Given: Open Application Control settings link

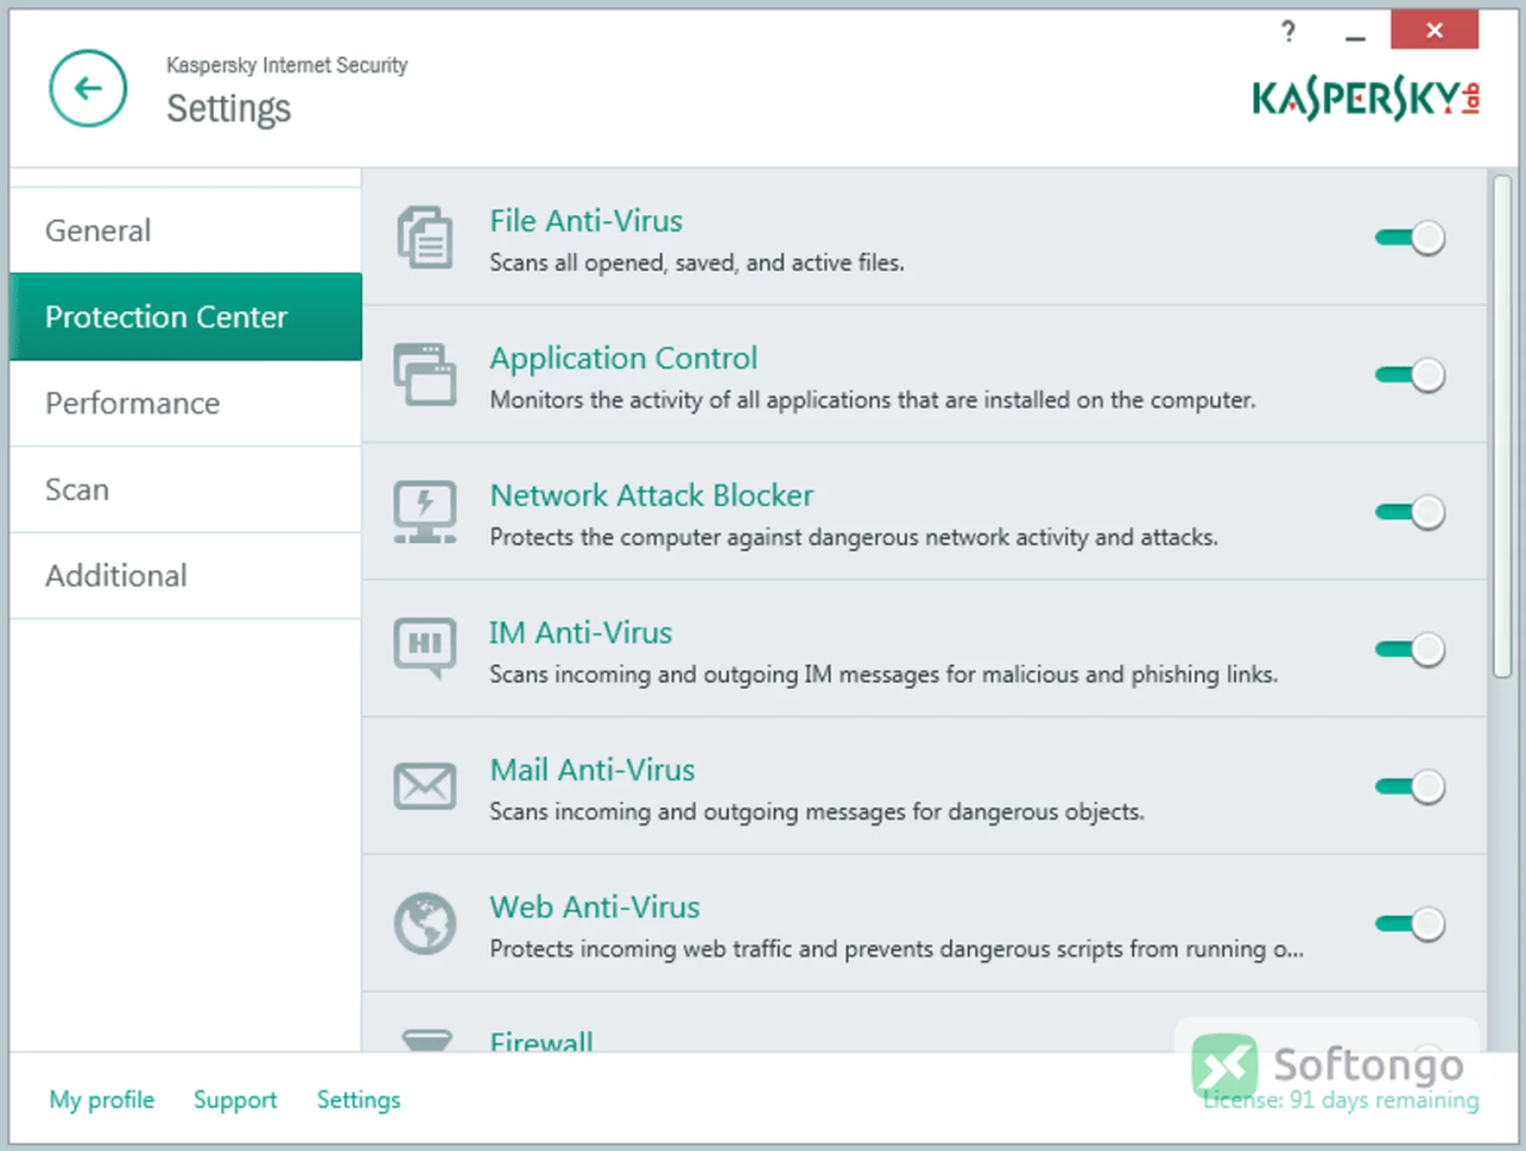Looking at the screenshot, I should (623, 358).
